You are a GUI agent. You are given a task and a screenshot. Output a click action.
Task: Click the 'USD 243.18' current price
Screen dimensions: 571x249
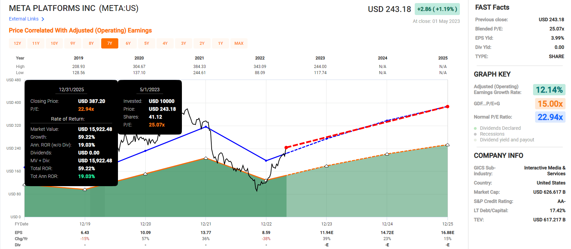coord(389,9)
